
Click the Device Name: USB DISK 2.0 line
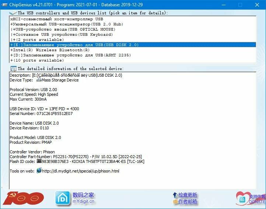[x=34, y=123]
